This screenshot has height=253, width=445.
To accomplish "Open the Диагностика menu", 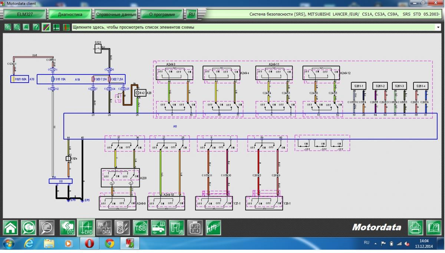I will [70, 14].
